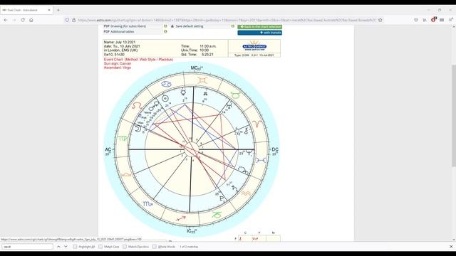Click the Moon symbol in the chart
Screen dimensions: 456x256
[138, 128]
